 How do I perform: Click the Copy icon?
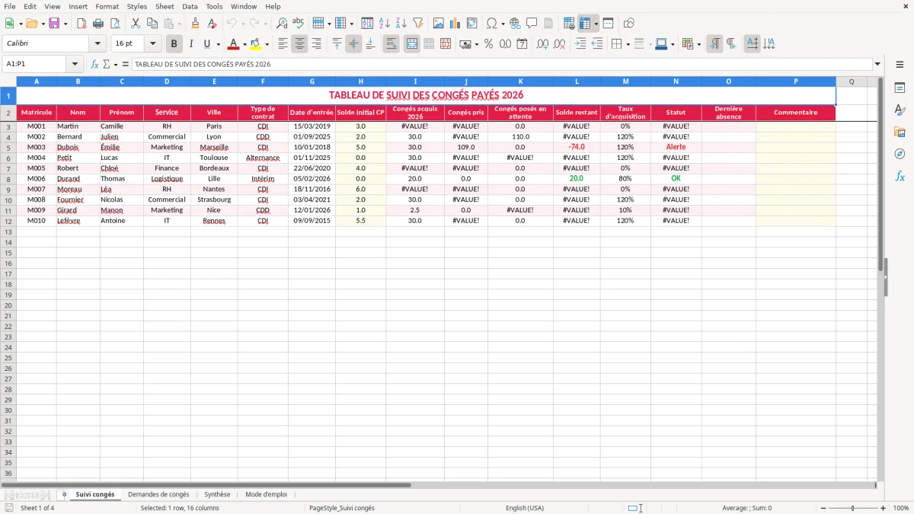pyautogui.click(x=152, y=24)
